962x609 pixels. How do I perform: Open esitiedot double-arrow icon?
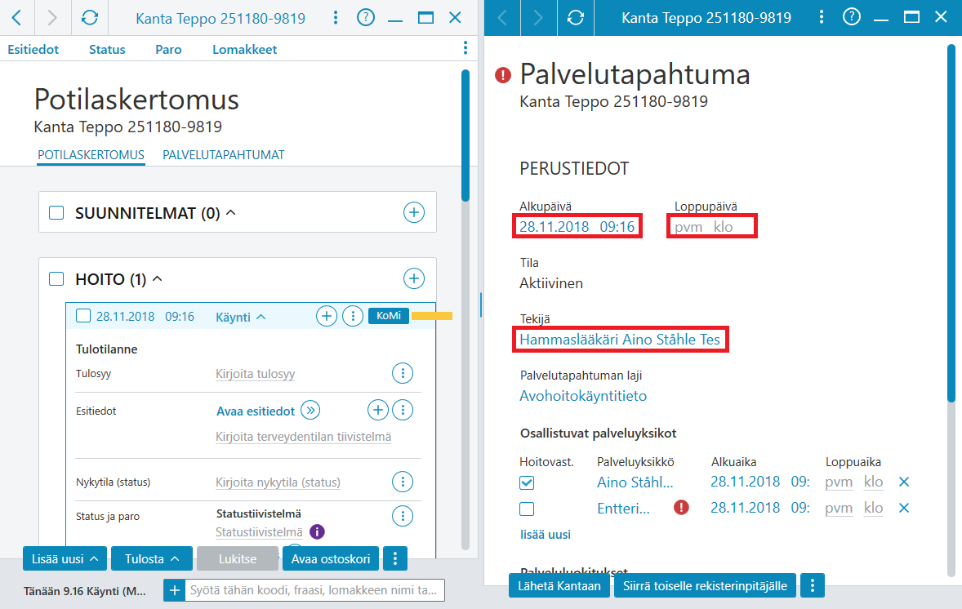tap(310, 411)
